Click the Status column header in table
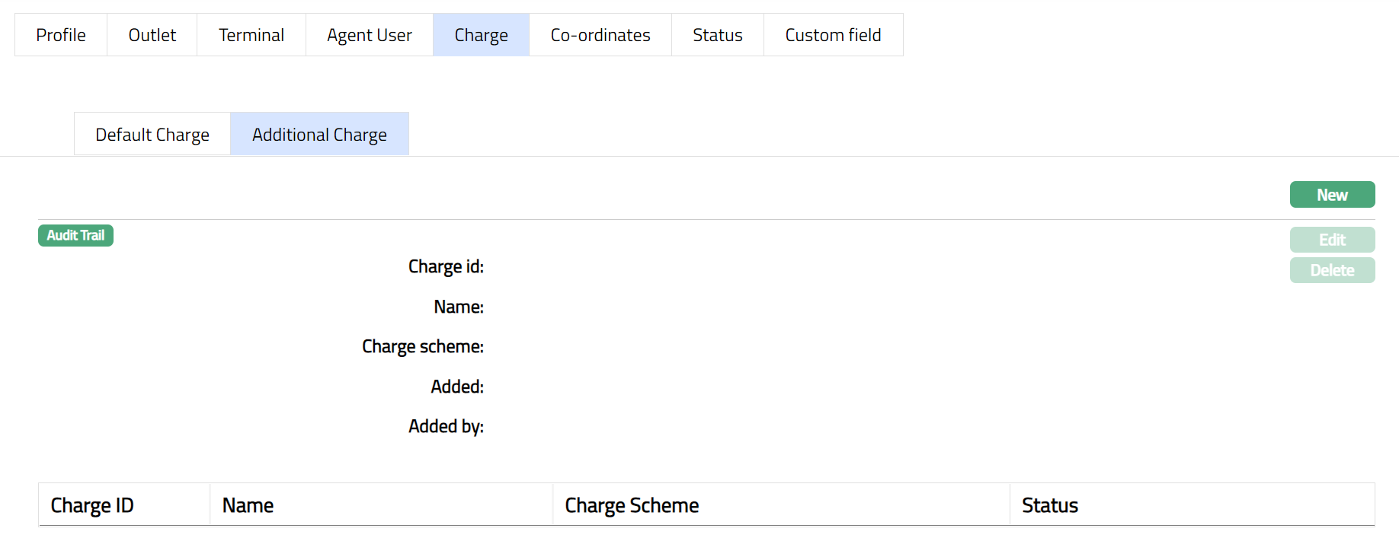 click(x=1049, y=505)
